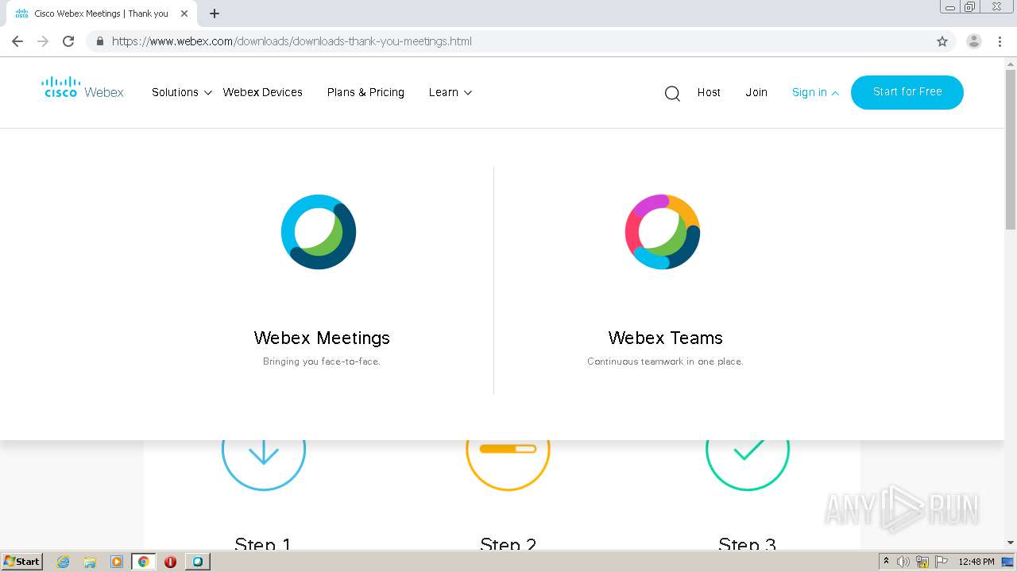Click 'Bringing you face-to-face.' text
The height and width of the screenshot is (572, 1017).
click(322, 361)
